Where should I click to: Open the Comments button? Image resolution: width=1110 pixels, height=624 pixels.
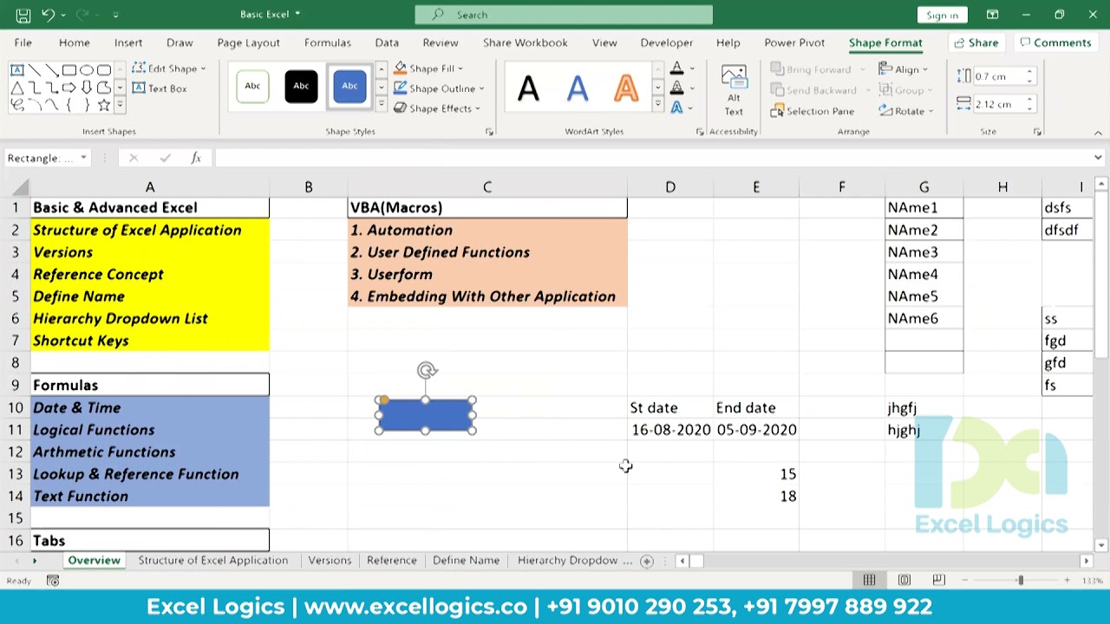[x=1054, y=42]
